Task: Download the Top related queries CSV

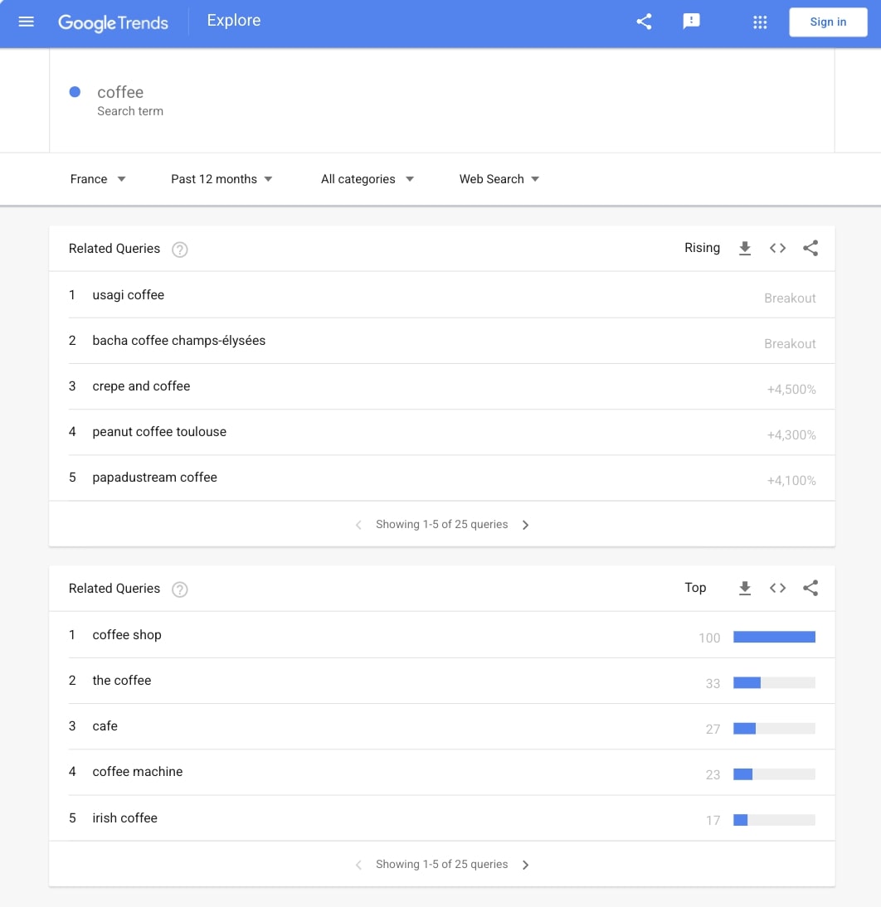Action: (745, 589)
